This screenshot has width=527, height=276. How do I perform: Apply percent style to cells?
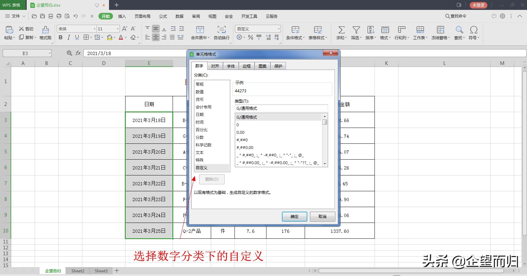[x=251, y=37]
